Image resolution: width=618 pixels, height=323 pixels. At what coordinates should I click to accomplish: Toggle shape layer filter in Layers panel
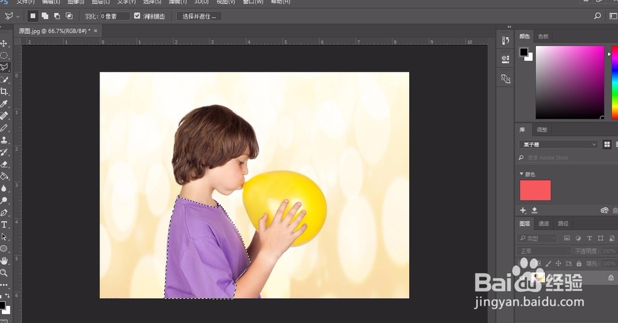coord(600,238)
